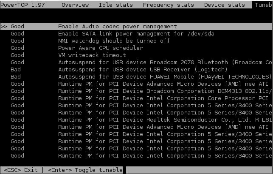This screenshot has width=273, height=174.
Task: Open the Idle stats tab
Action: click(x=115, y=5)
